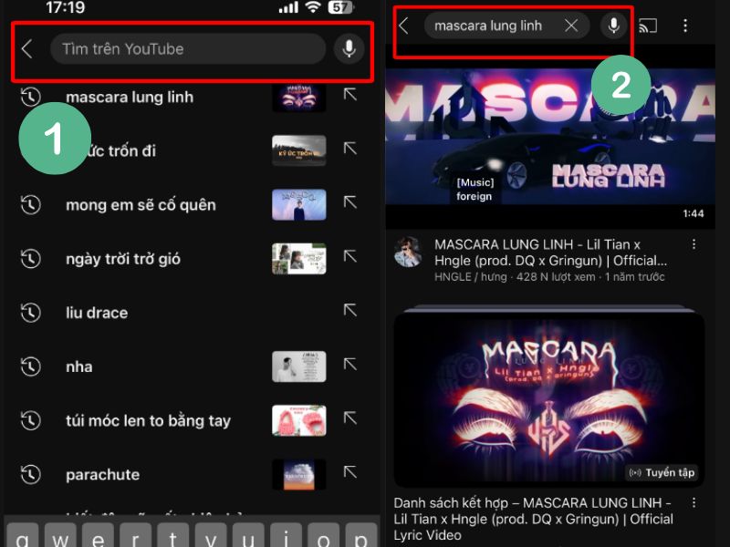This screenshot has width=730, height=547.
Task: Tap back arrow beside Tìm trên YouTube field
Action: pyautogui.click(x=27, y=49)
